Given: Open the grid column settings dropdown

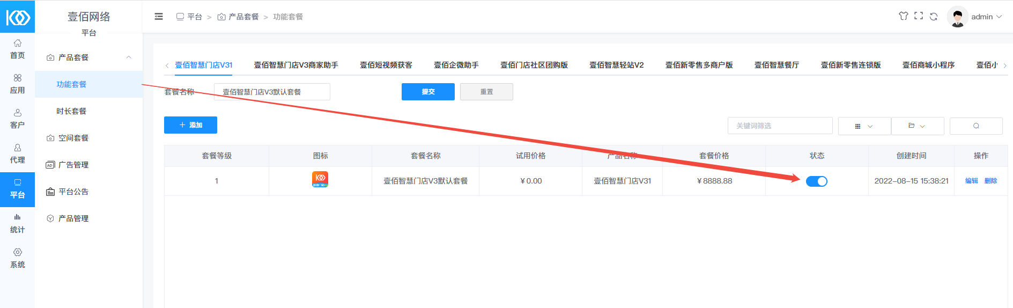Looking at the screenshot, I should 864,126.
